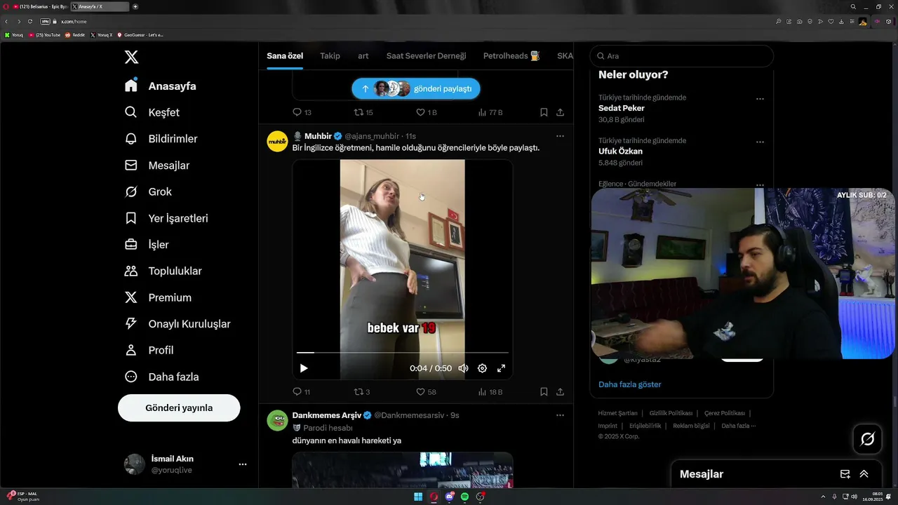The height and width of the screenshot is (505, 898).
Task: Share the post above Muhbir's
Action: pyautogui.click(x=560, y=112)
